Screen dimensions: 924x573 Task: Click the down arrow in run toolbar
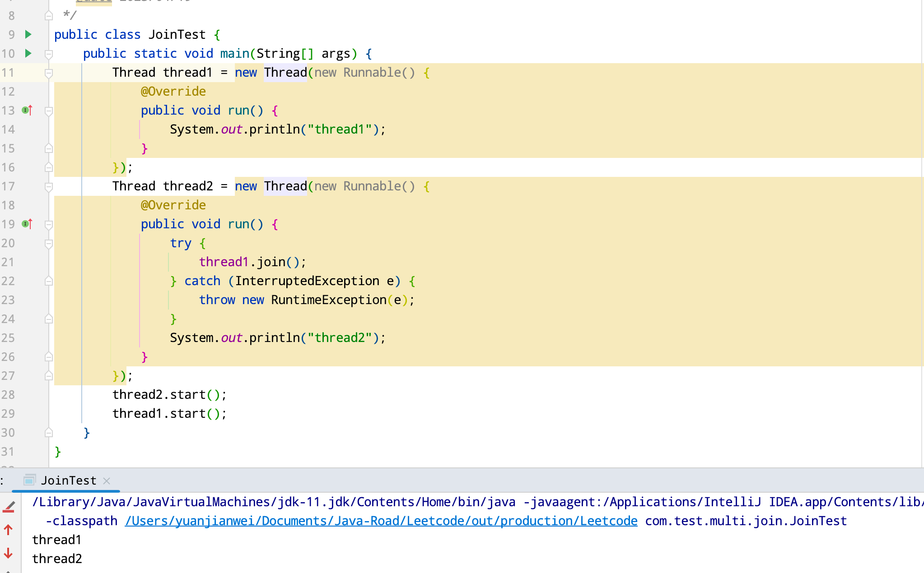pos(8,553)
